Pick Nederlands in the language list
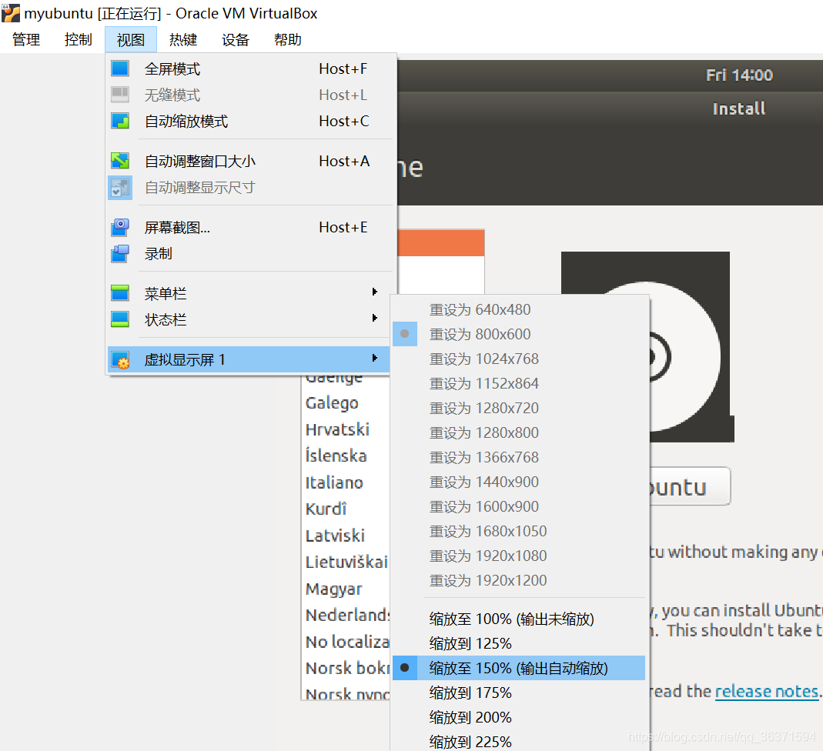The height and width of the screenshot is (751, 823). click(347, 615)
